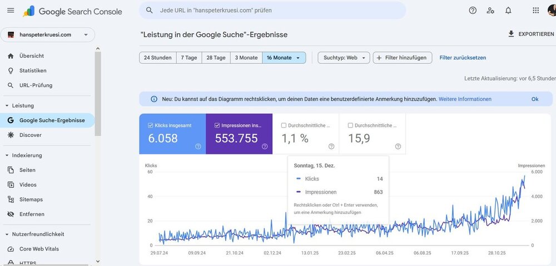The height and width of the screenshot is (266, 556).
Task: Select the 24 Stunden range tab
Action: pos(158,58)
